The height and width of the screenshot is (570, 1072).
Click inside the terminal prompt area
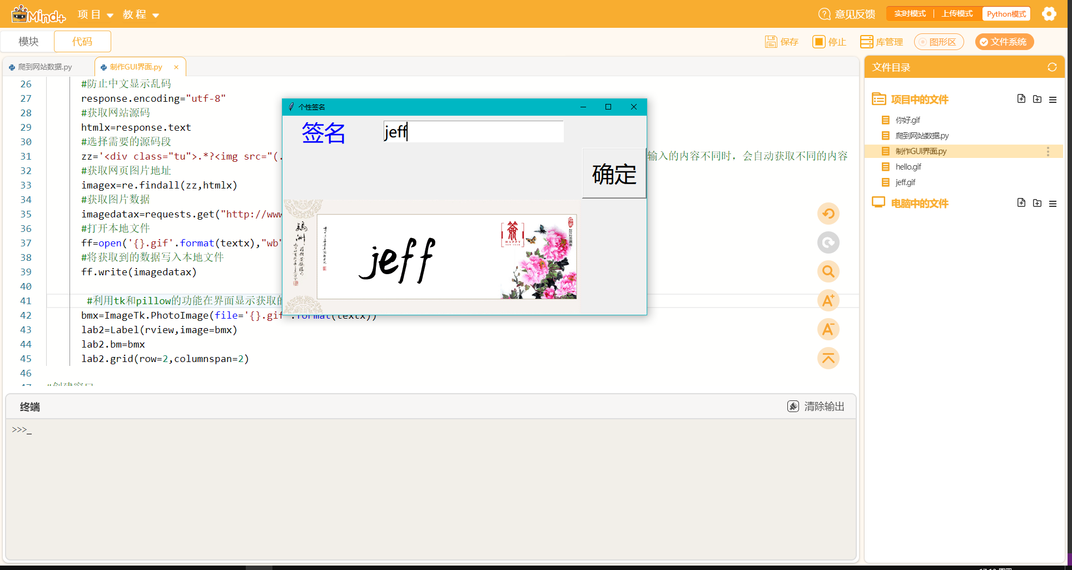430,488
